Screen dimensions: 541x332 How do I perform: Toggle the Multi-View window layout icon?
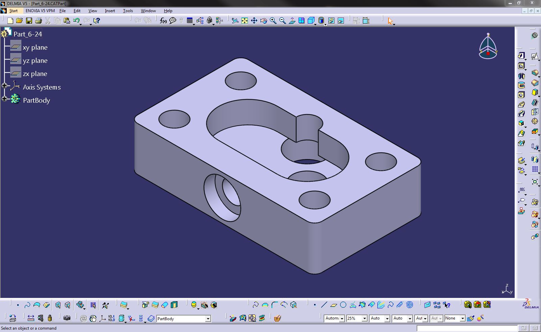tap(301, 21)
